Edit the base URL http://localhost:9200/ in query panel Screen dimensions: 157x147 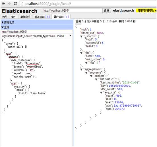(x=37, y=32)
